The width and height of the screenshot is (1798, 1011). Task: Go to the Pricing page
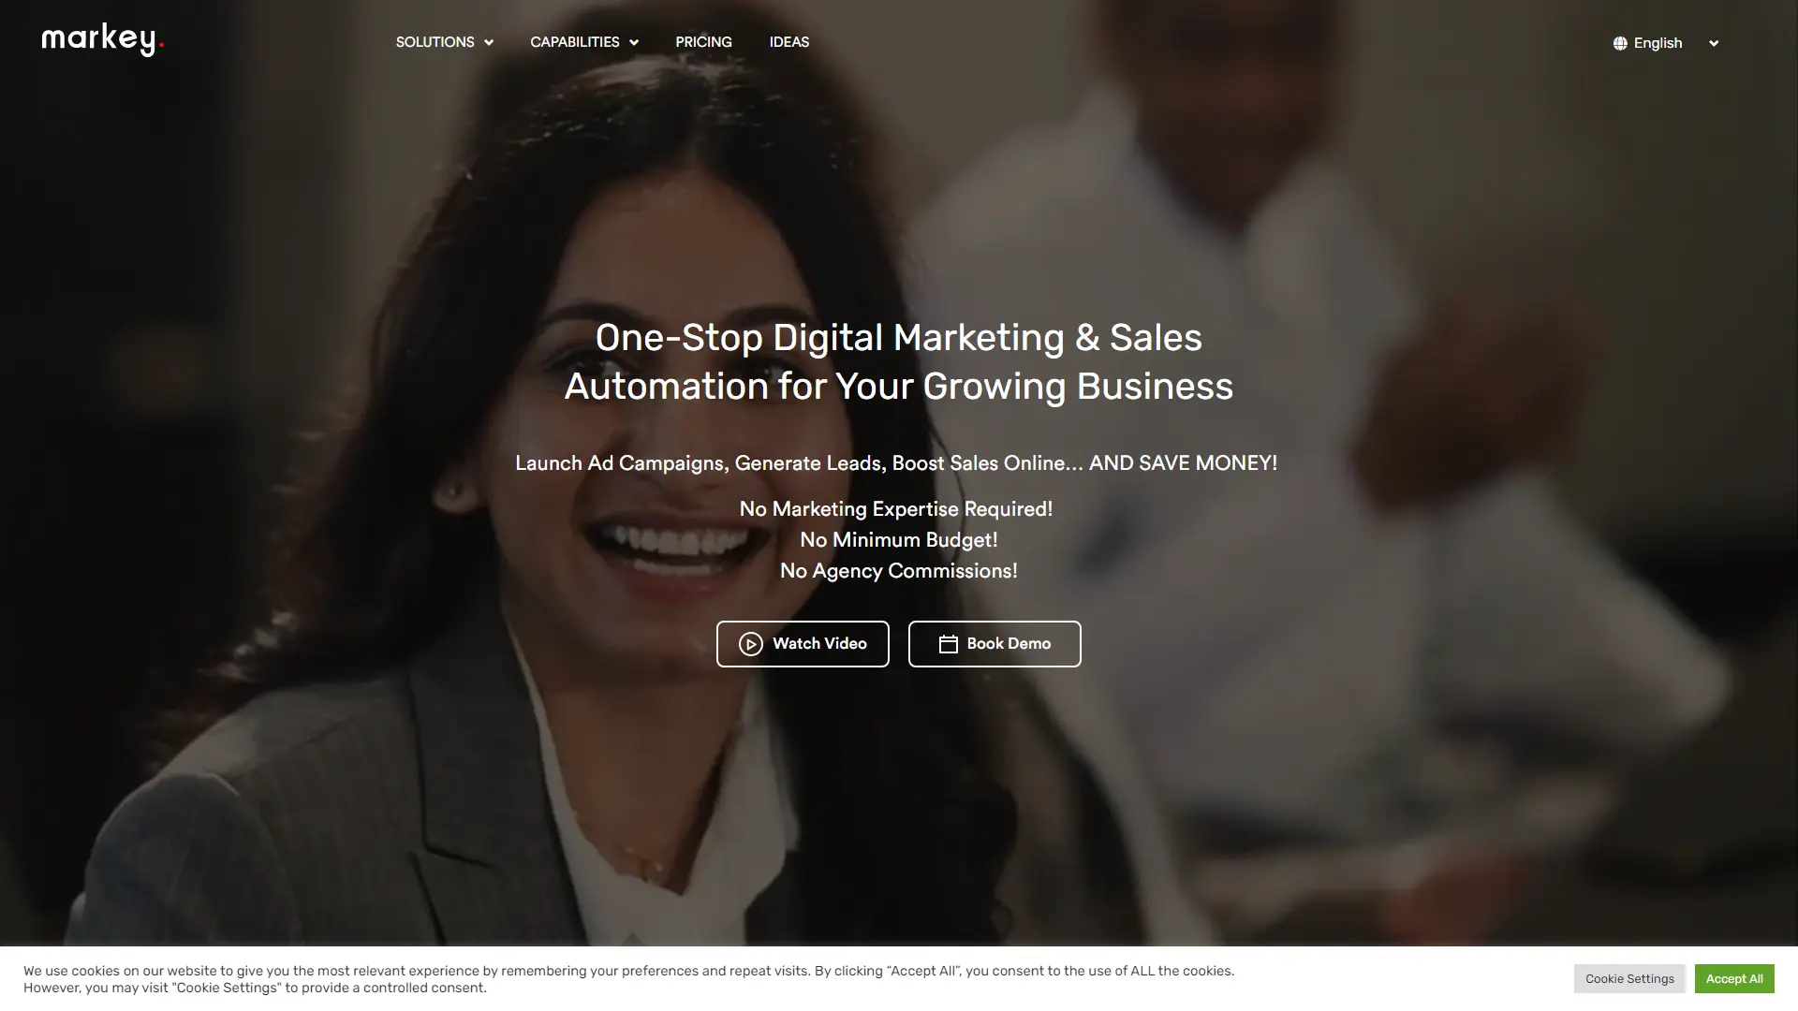pos(703,42)
